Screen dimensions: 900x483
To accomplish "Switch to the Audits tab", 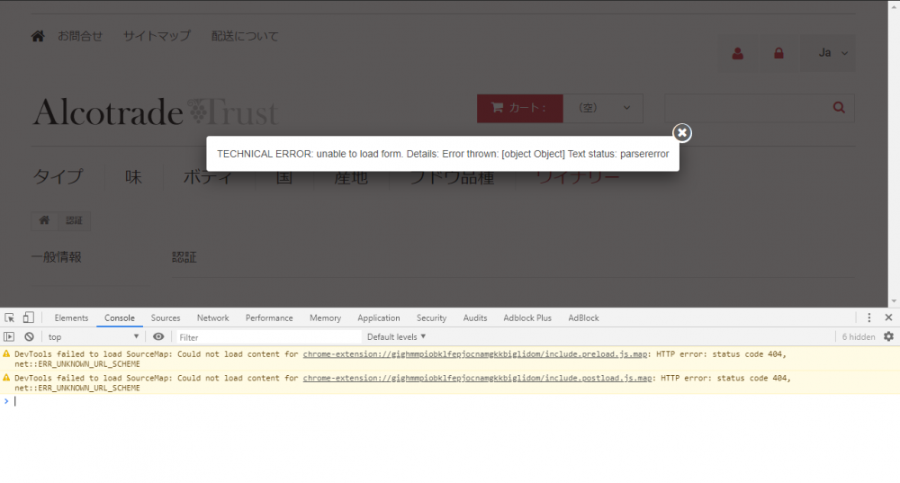I will point(475,318).
